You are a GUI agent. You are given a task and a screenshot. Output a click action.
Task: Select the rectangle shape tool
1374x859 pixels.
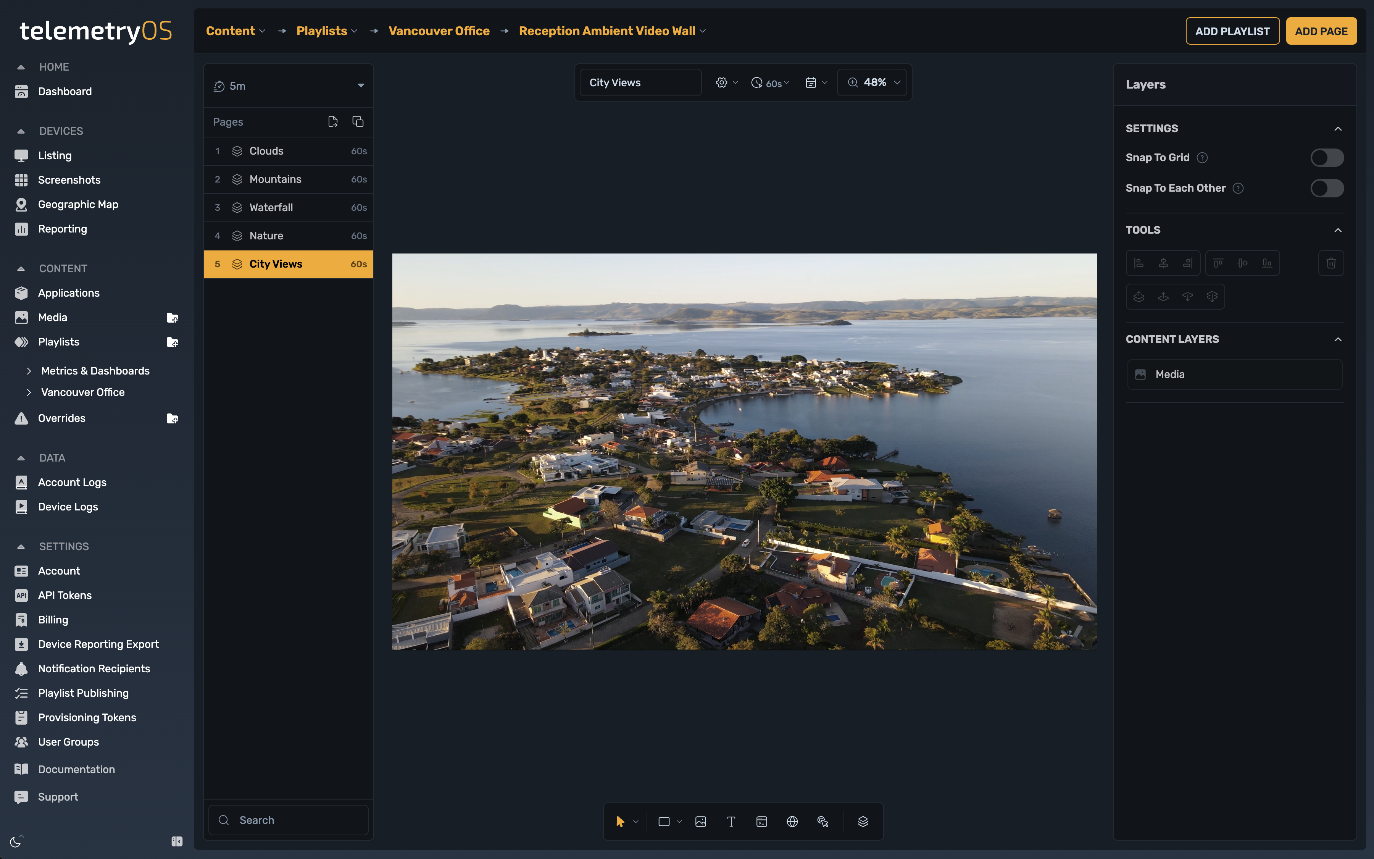(x=665, y=821)
